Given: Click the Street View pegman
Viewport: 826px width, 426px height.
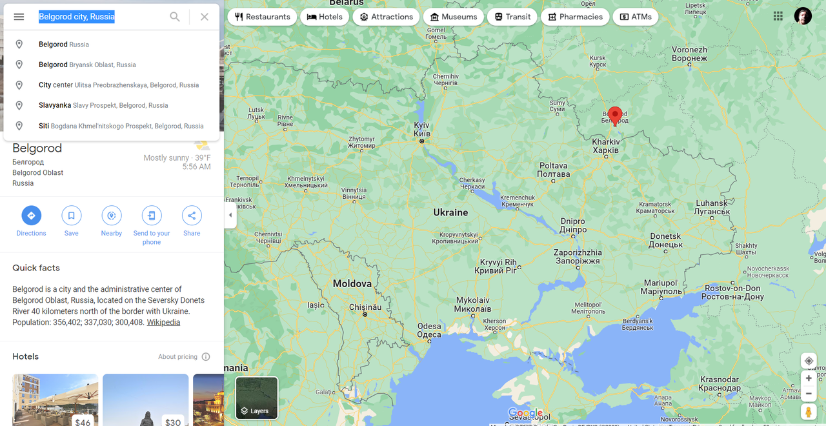Looking at the screenshot, I should tap(809, 411).
